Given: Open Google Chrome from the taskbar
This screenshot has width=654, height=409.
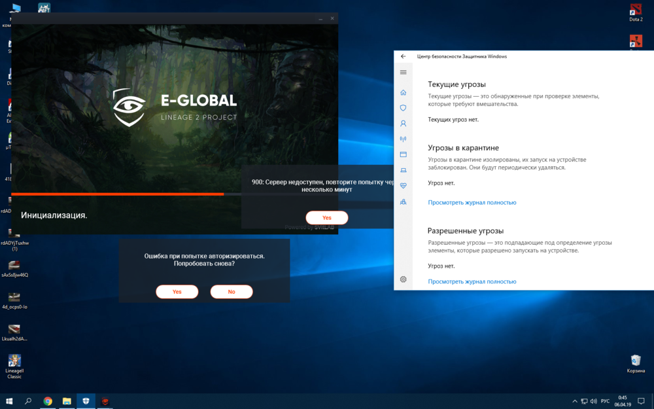Looking at the screenshot, I should click(x=48, y=401).
